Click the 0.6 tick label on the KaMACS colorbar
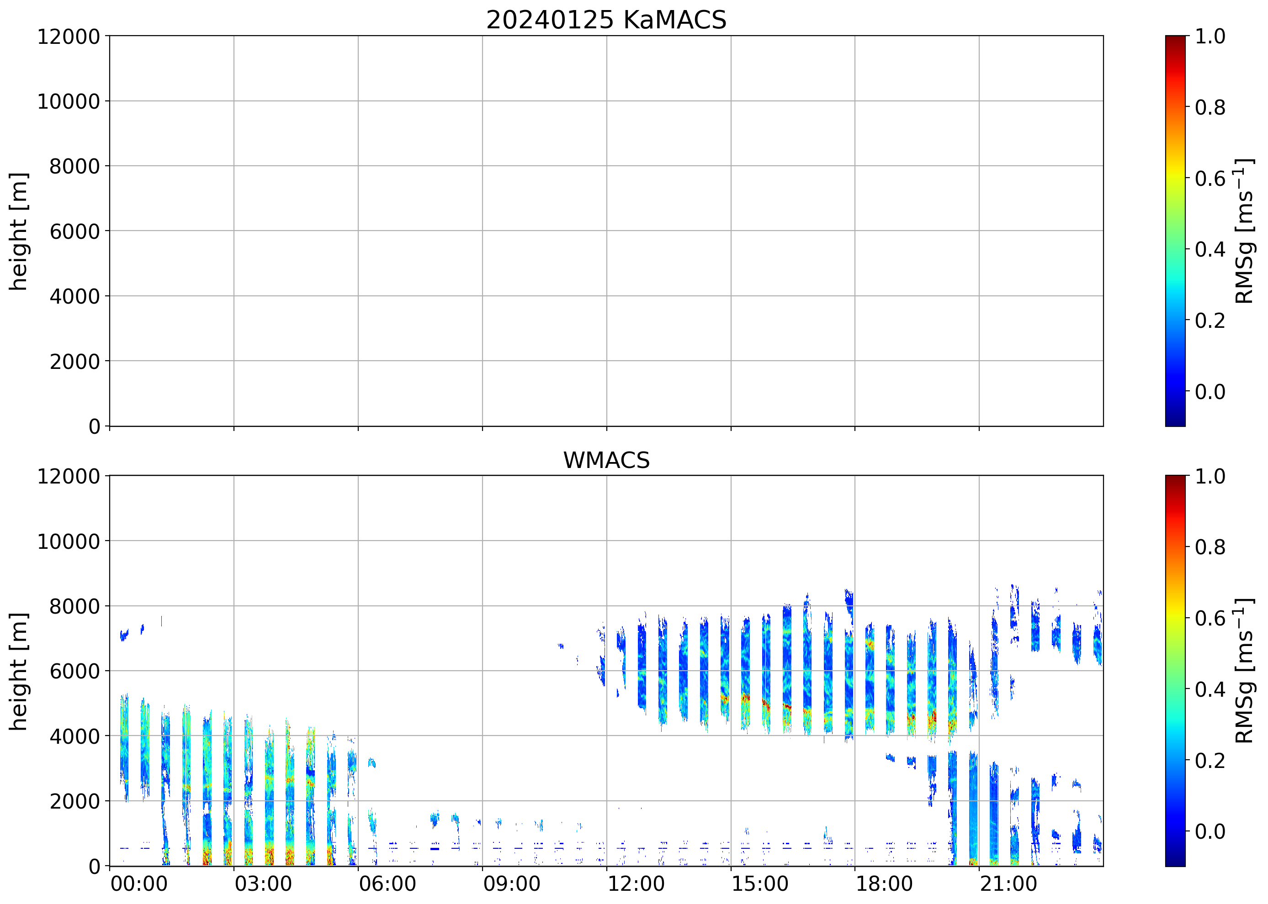 [x=1210, y=179]
